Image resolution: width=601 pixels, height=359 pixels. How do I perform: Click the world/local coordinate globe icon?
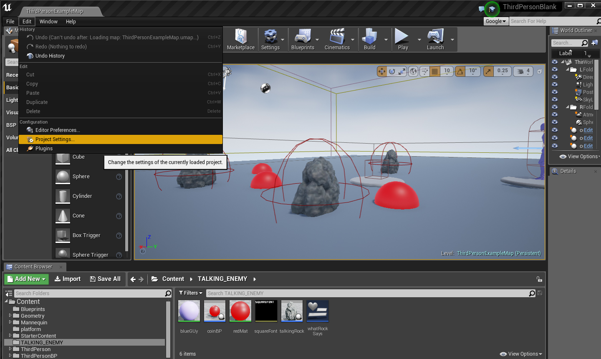(413, 71)
